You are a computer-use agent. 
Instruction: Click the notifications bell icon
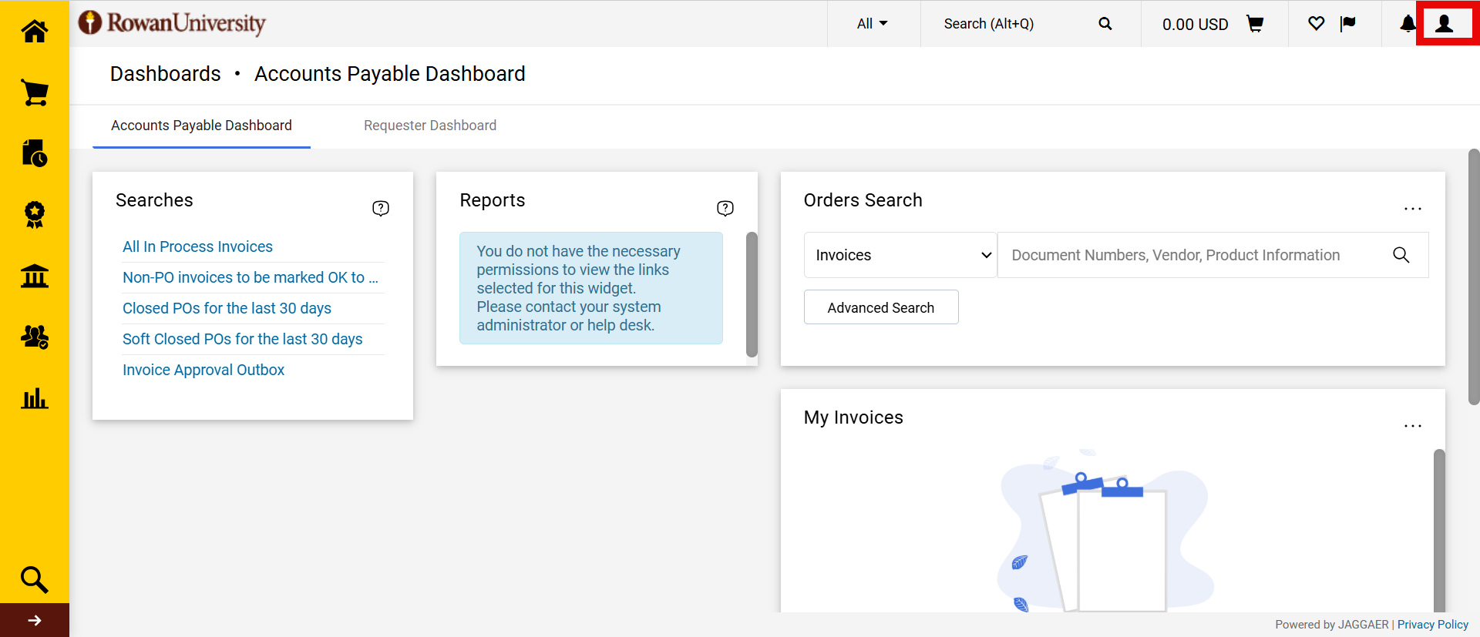pyautogui.click(x=1408, y=24)
